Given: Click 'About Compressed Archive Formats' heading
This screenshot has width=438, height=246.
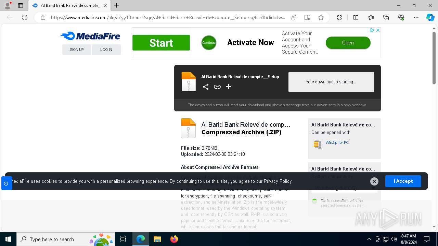Looking at the screenshot, I should click(220, 167).
